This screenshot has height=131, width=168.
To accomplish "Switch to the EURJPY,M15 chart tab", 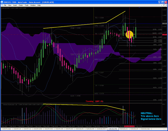I will [x=49, y=129].
